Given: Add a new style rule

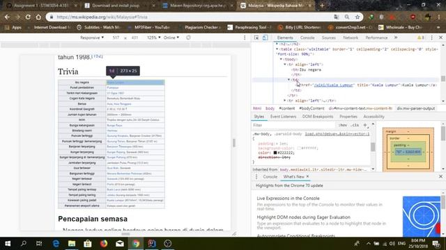Looking at the screenshot, I should coord(365,125).
